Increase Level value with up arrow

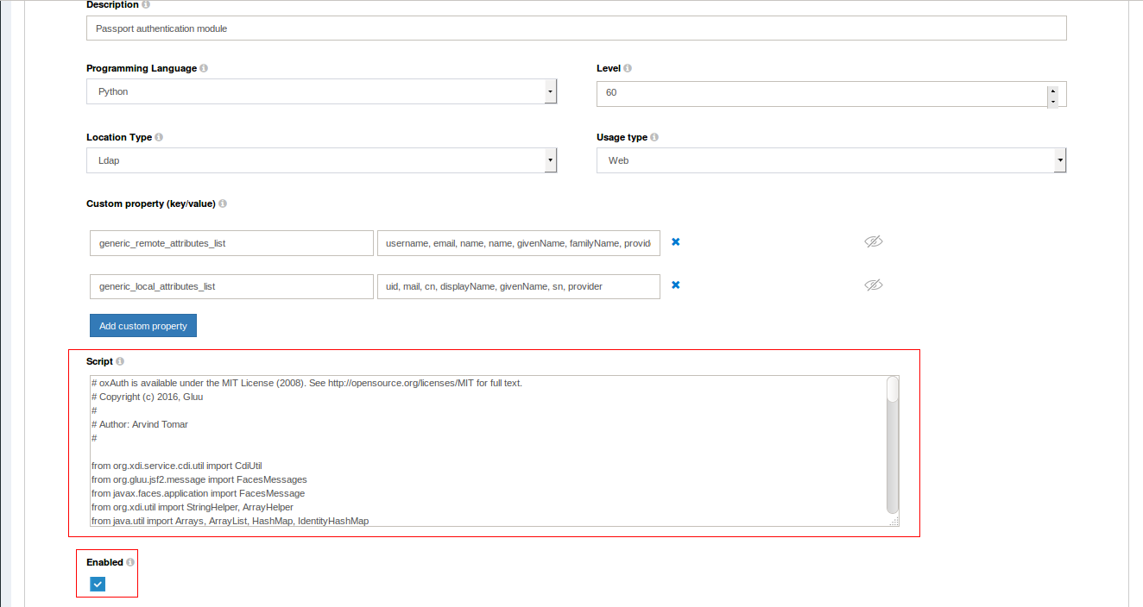[x=1051, y=90]
